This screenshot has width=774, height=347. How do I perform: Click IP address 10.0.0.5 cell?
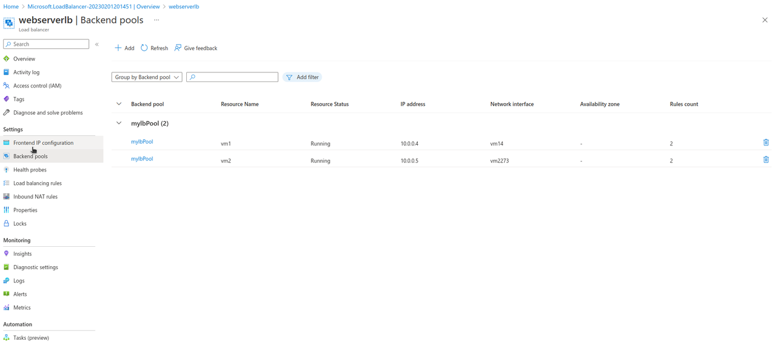pos(409,161)
